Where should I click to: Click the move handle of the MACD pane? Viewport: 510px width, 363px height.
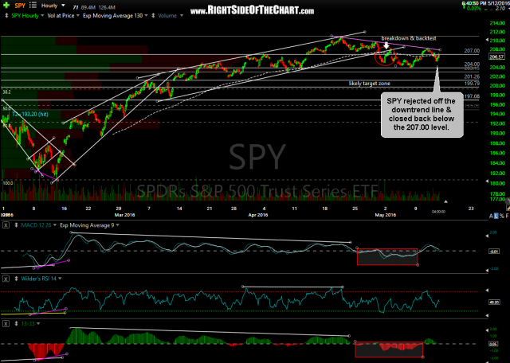(15, 224)
